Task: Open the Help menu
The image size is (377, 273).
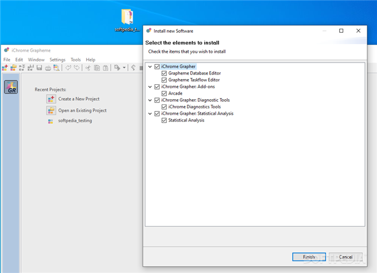Action: click(x=91, y=60)
